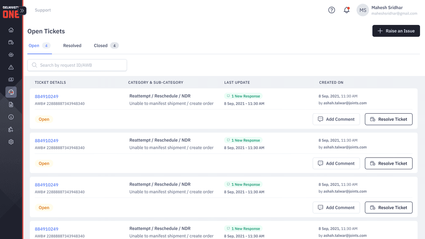Open the package/orders icon in sidebar
Screen dimensions: 425x239
click(x=11, y=42)
